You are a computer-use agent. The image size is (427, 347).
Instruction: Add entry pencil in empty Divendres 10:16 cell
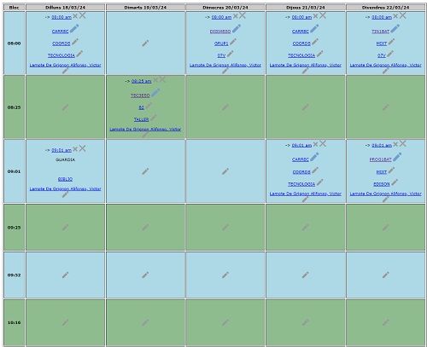coord(386,322)
